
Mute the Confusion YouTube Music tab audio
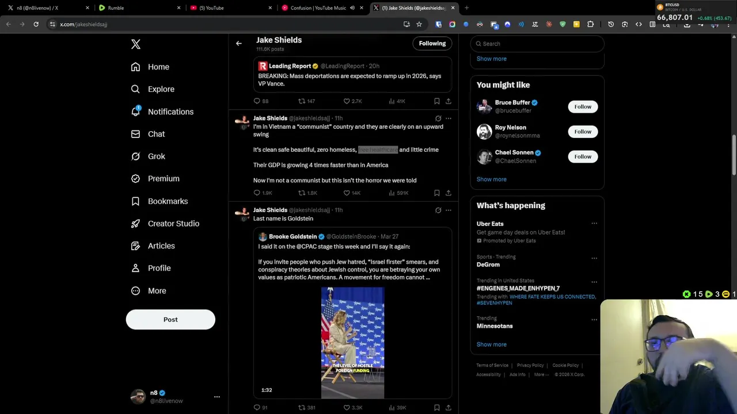click(x=352, y=8)
